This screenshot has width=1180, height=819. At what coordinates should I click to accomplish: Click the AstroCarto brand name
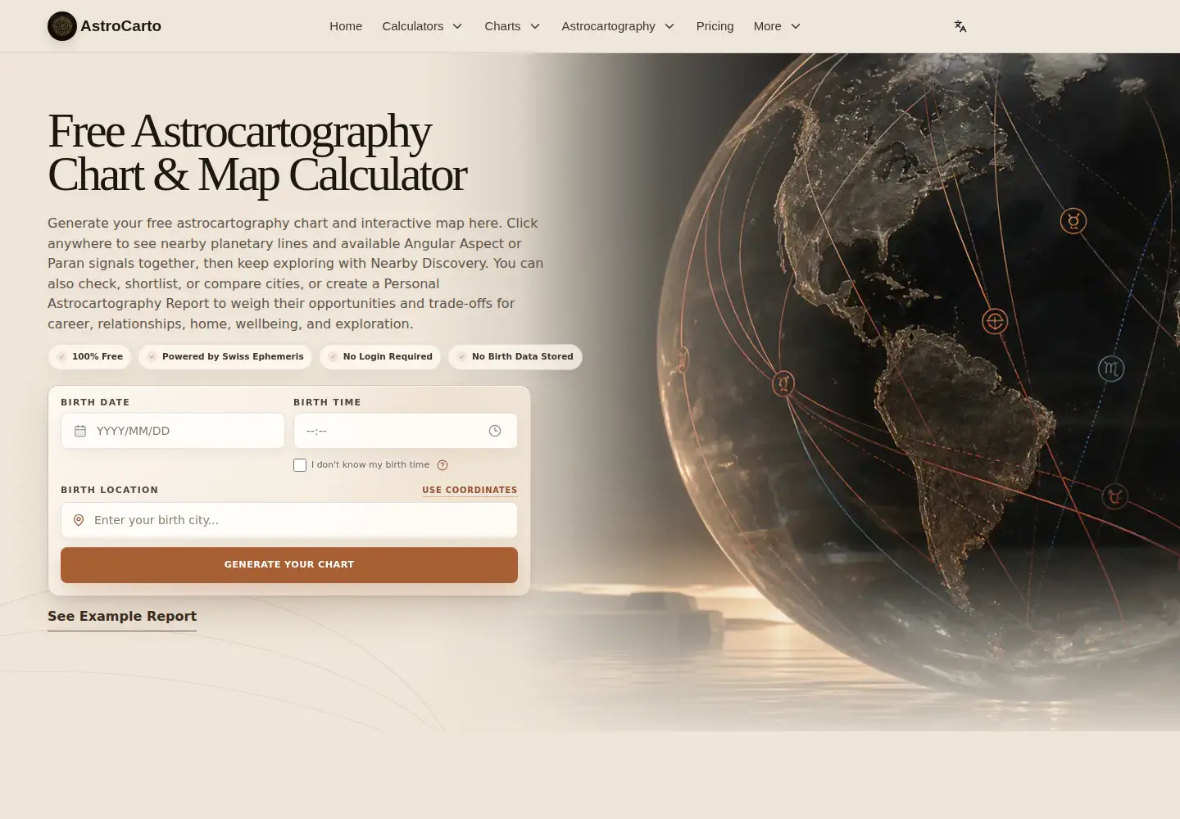coord(121,26)
